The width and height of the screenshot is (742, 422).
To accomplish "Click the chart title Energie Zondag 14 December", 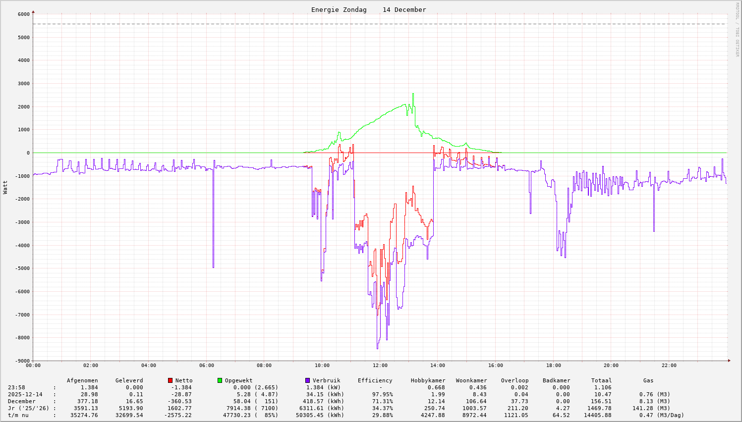I will click(368, 10).
